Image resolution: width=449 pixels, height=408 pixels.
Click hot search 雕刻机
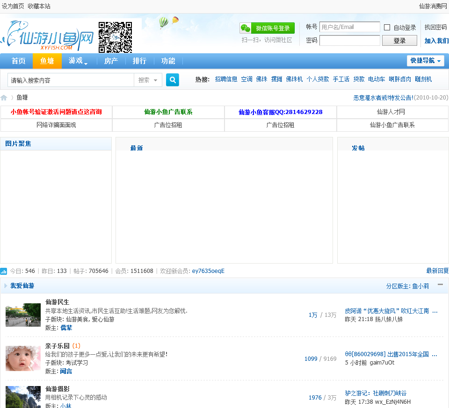(x=423, y=79)
